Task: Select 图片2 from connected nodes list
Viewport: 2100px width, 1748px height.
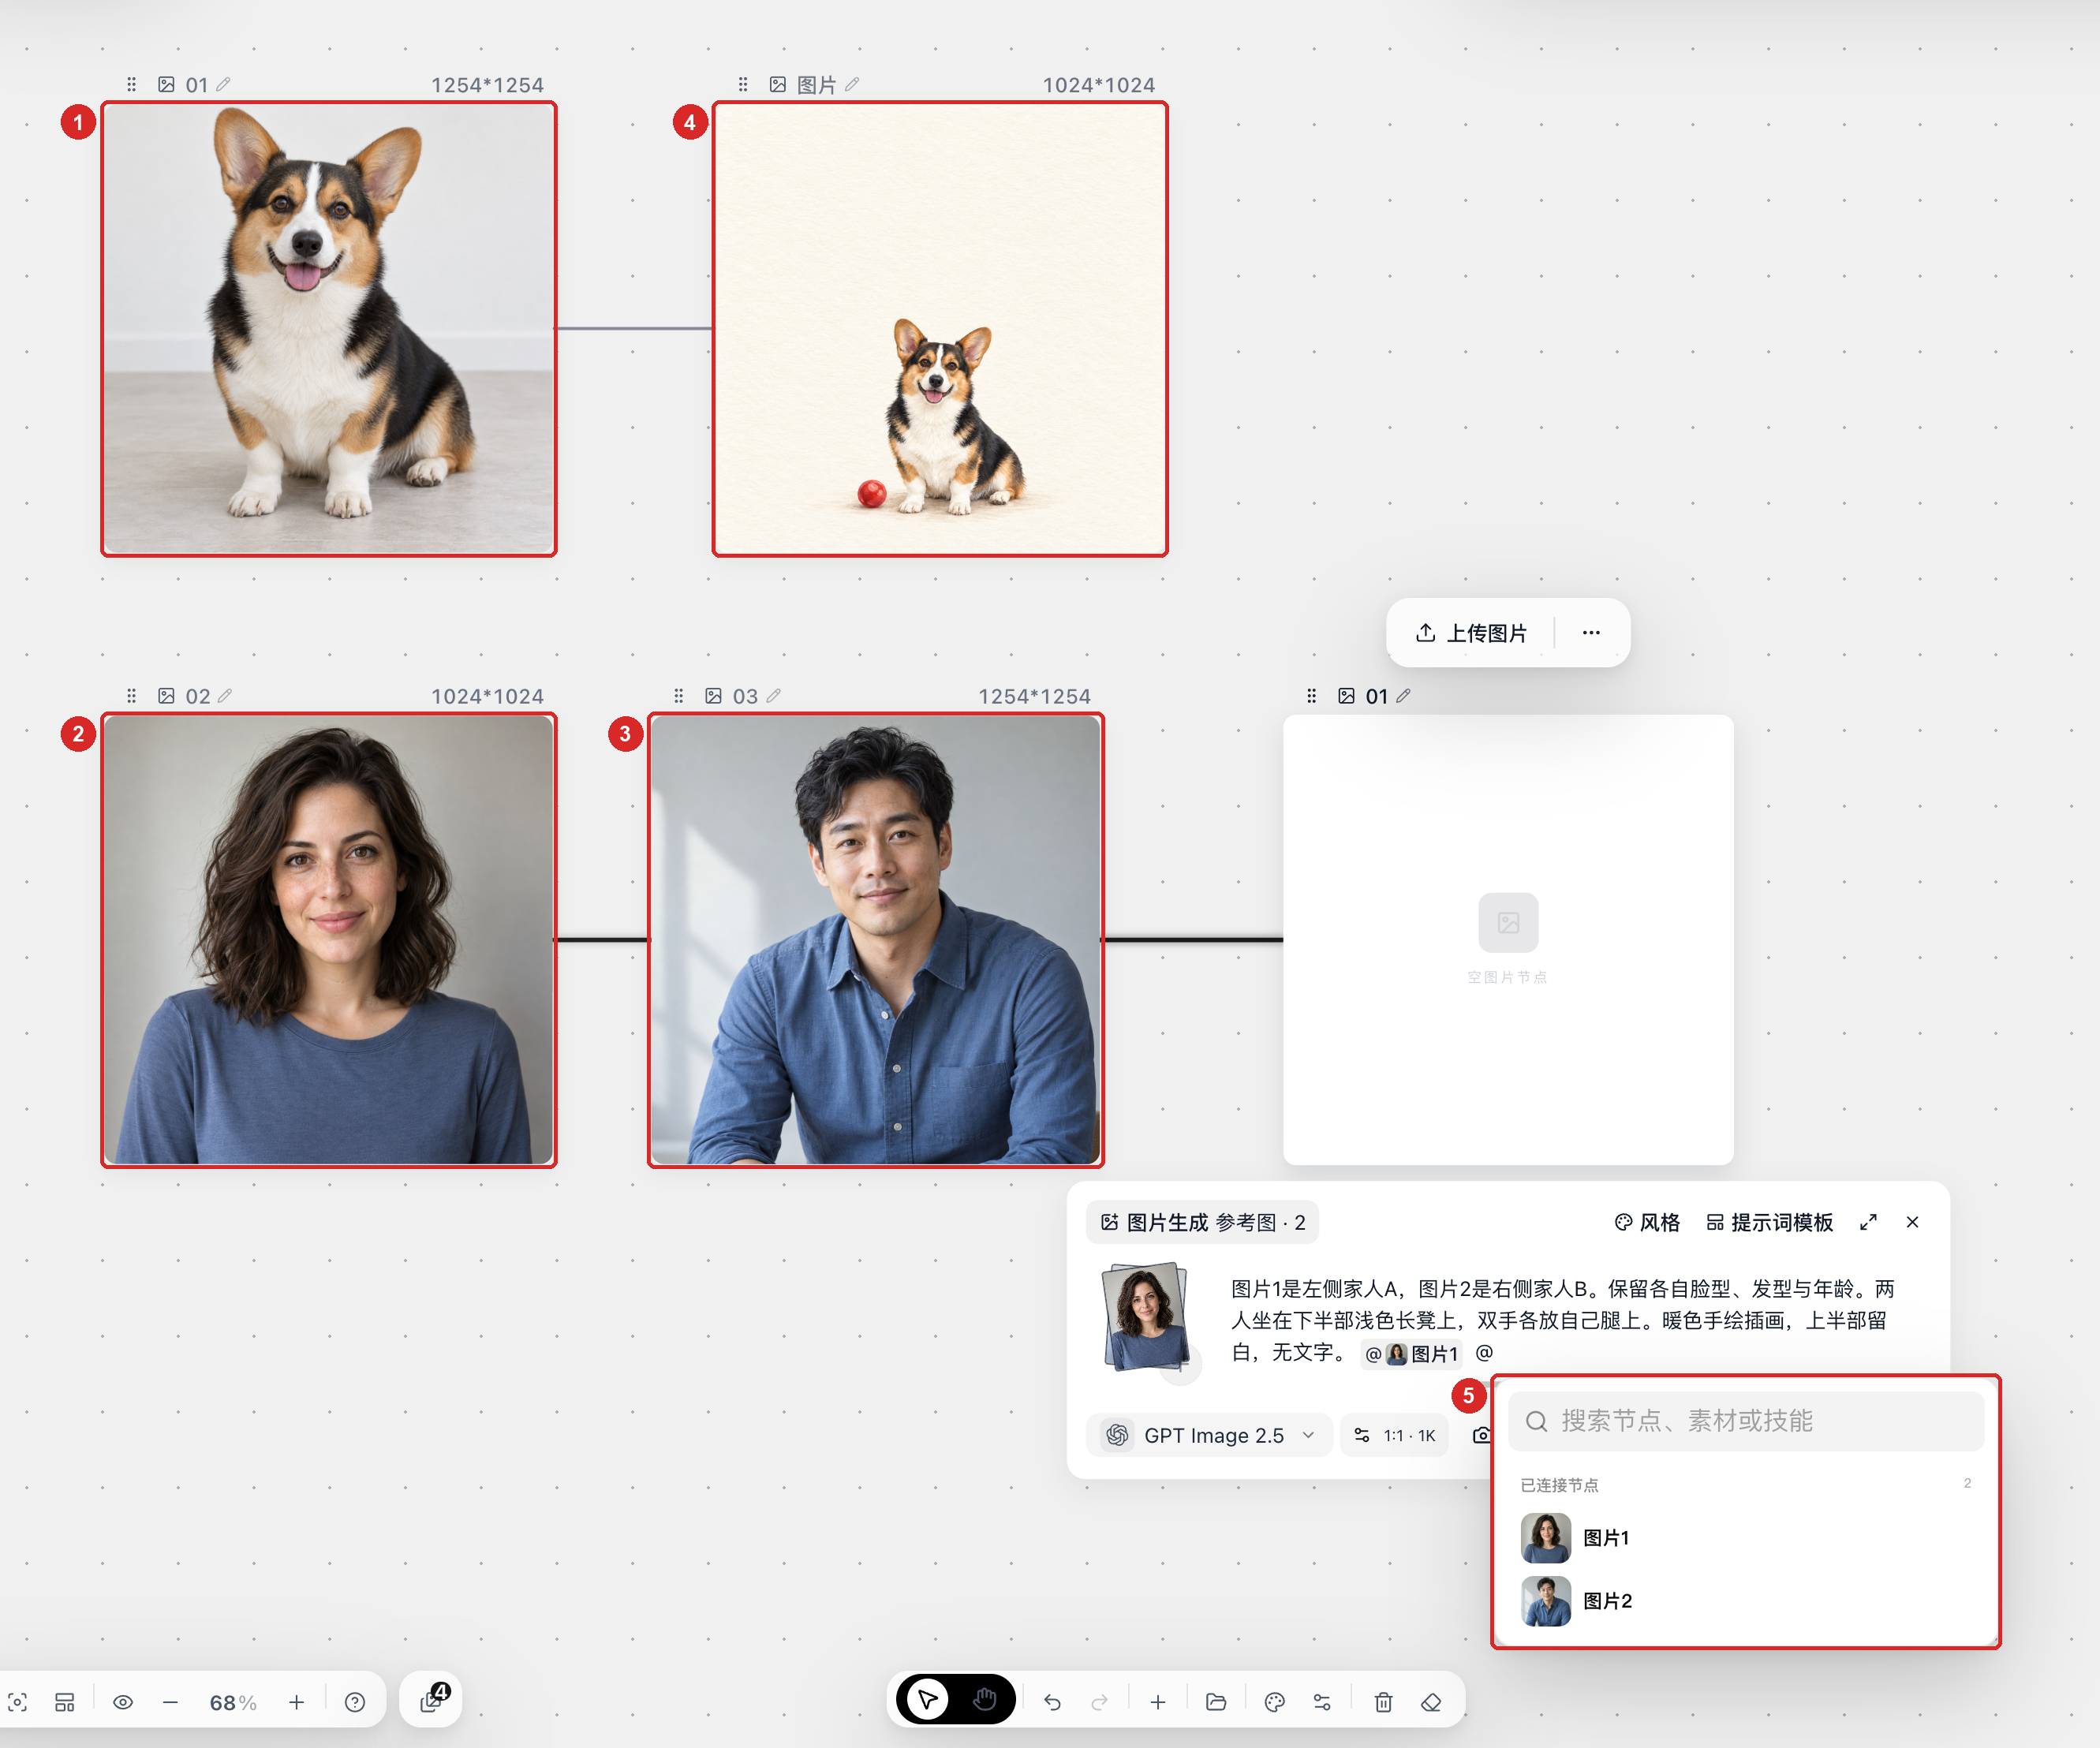Action: (x=1745, y=1601)
